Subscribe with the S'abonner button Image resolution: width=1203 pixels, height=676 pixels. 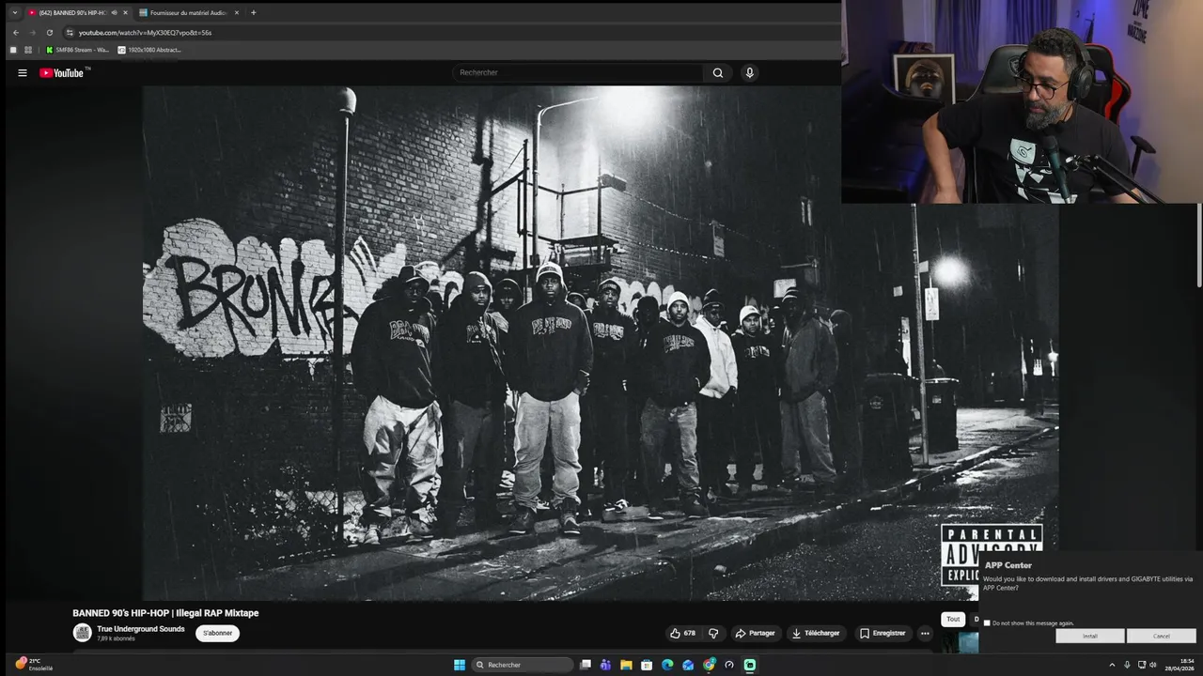(x=218, y=633)
